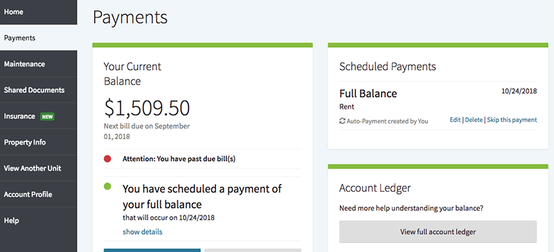The width and height of the screenshot is (554, 252).
Task: Go to Maintenance section
Action: (x=39, y=64)
